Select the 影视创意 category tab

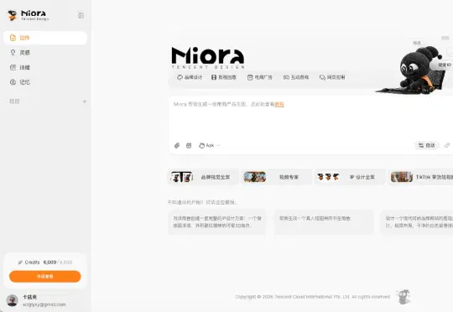pyautogui.click(x=224, y=77)
